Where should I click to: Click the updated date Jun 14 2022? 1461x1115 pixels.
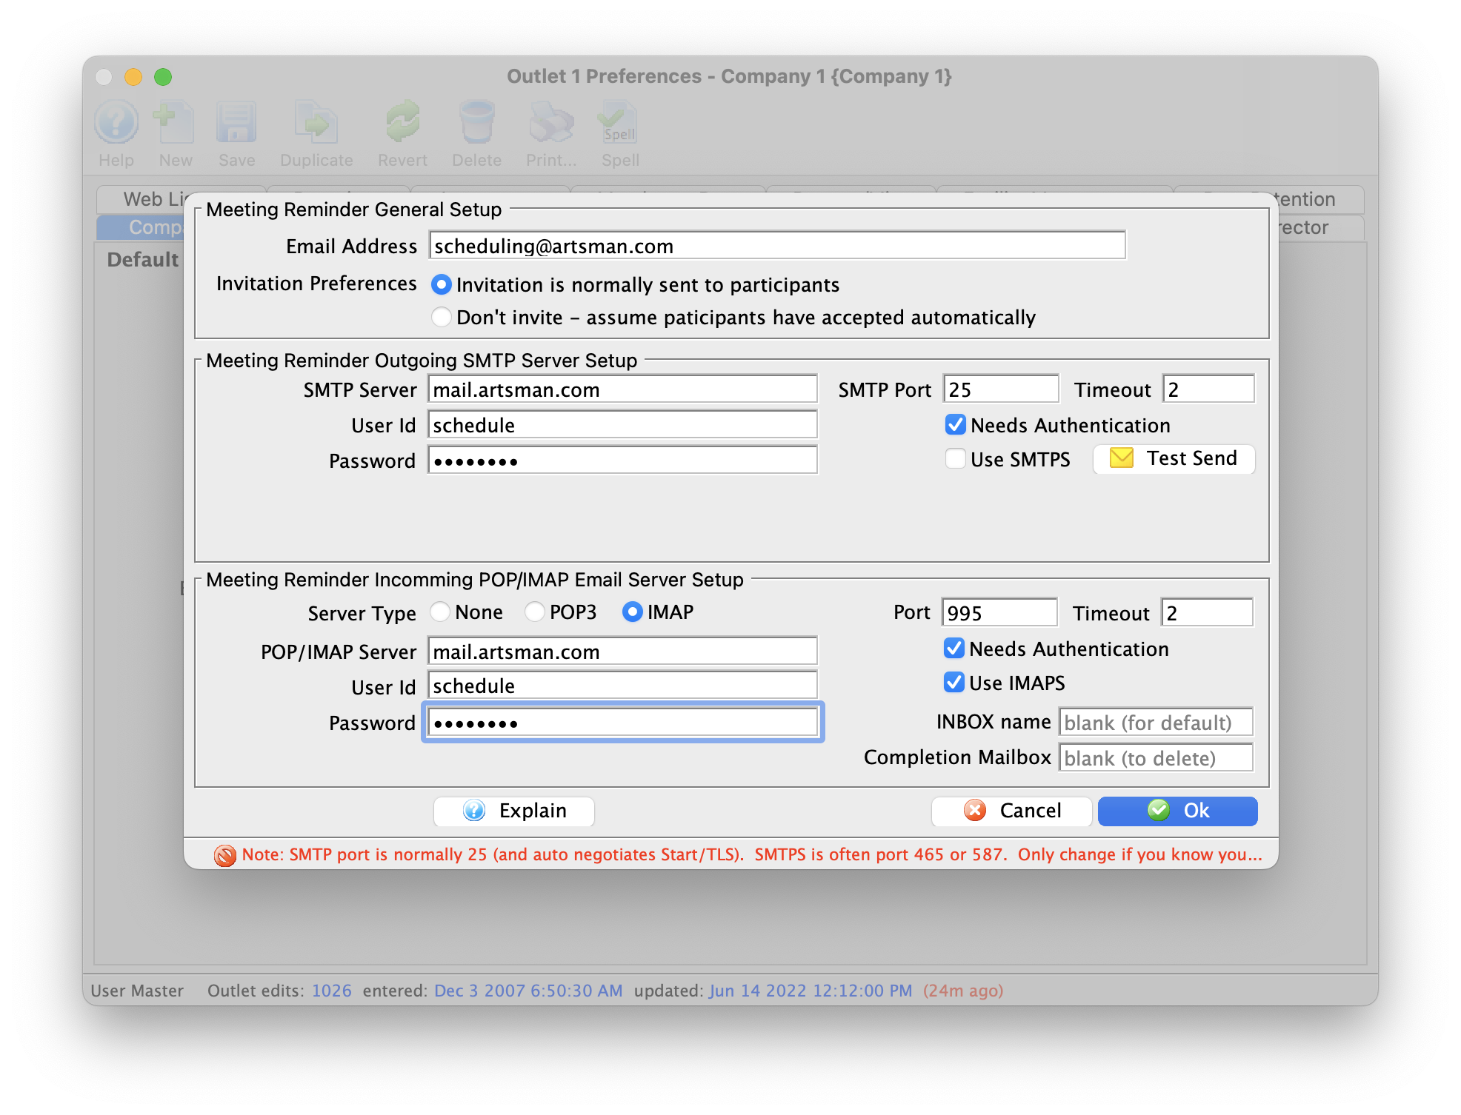coord(811,991)
